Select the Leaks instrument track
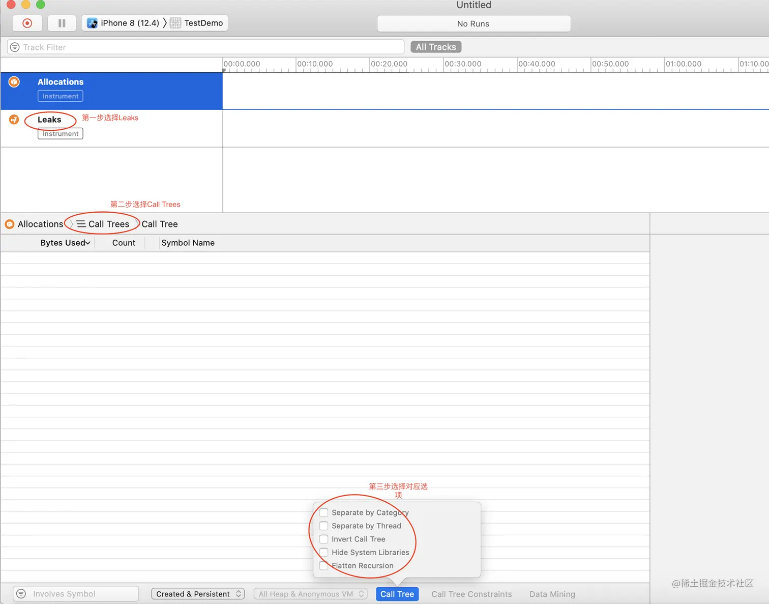This screenshot has height=604, width=769. [111, 129]
